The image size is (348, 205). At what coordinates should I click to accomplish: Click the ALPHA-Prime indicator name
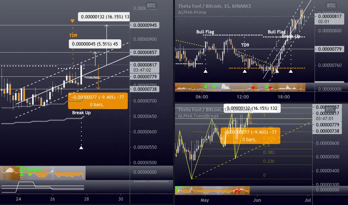click(x=192, y=12)
